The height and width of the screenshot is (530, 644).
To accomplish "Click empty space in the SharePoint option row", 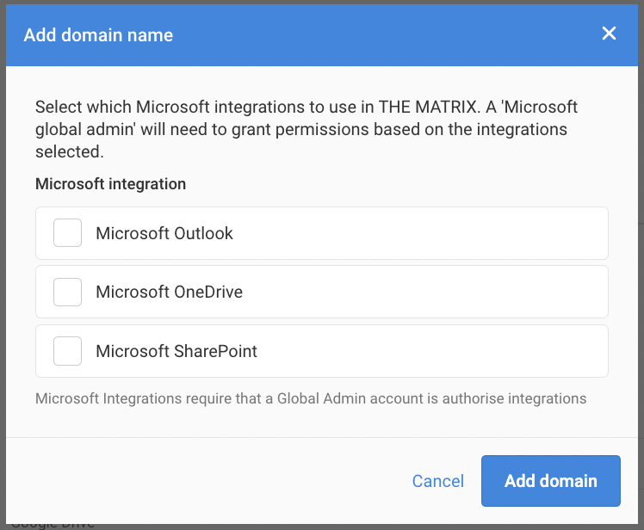I will [430, 351].
